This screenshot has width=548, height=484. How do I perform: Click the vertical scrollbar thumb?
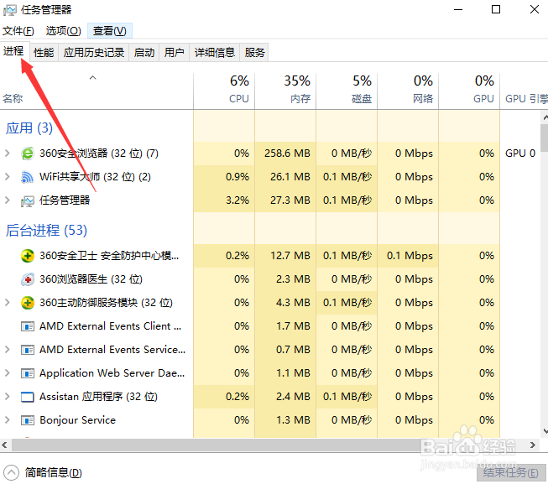click(544, 138)
